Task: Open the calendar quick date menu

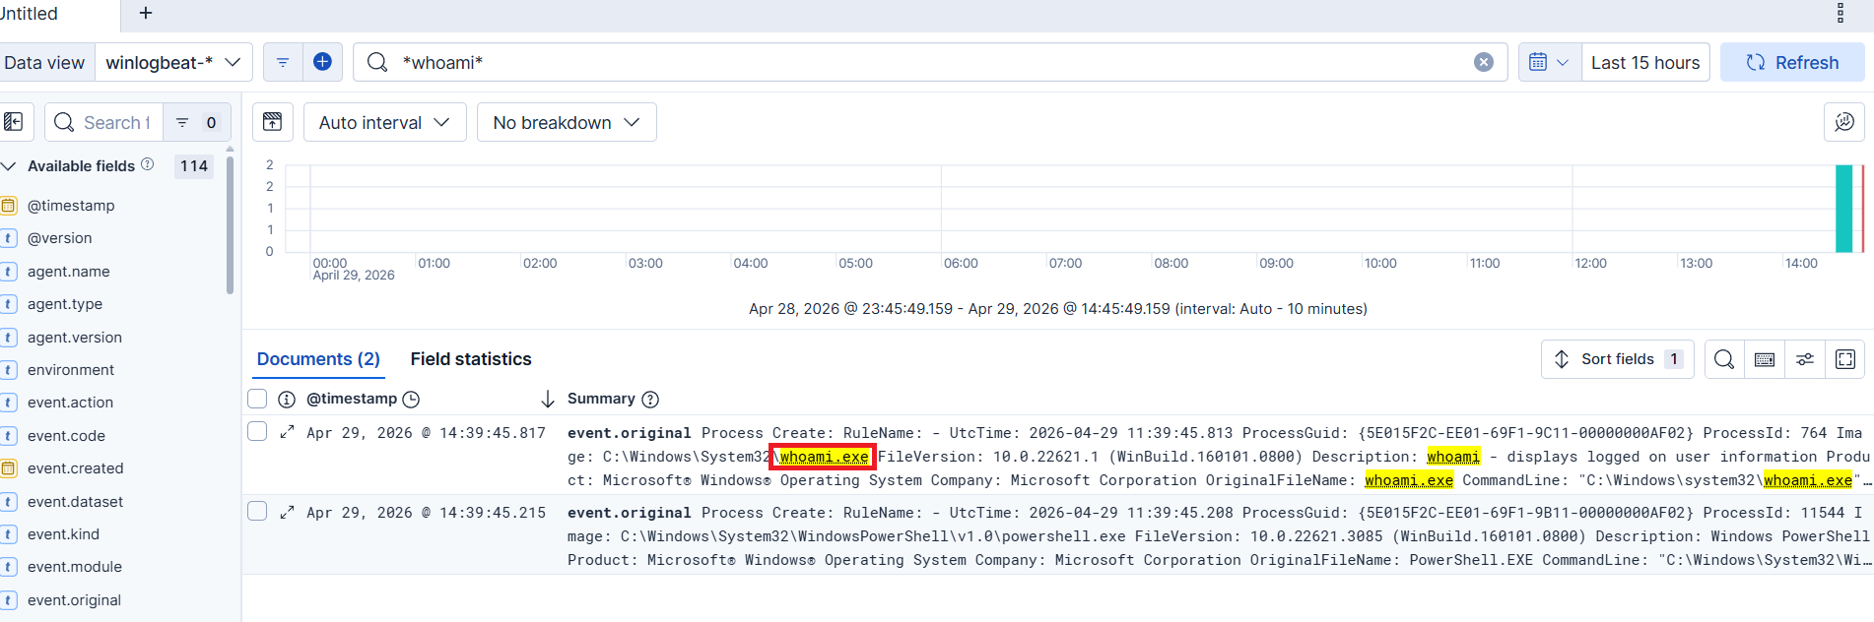Action: pyautogui.click(x=1549, y=62)
